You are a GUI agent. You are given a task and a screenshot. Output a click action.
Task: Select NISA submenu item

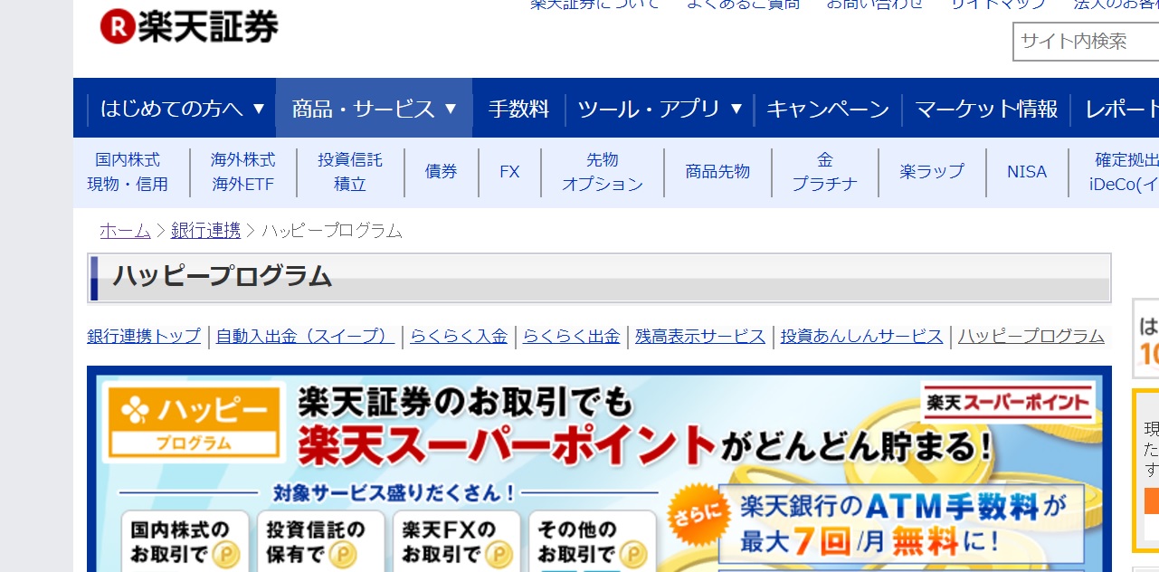tap(1027, 172)
